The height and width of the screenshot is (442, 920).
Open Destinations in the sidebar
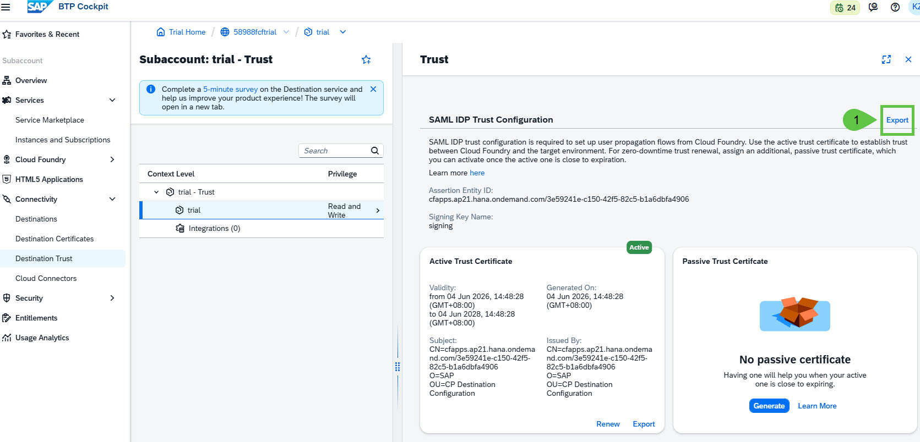coord(36,219)
